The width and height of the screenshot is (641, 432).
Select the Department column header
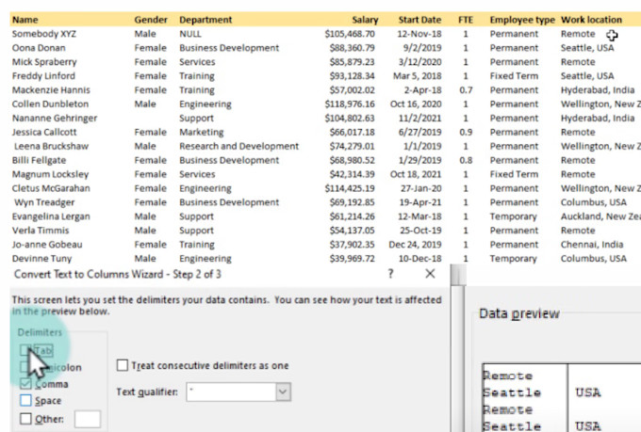[205, 20]
